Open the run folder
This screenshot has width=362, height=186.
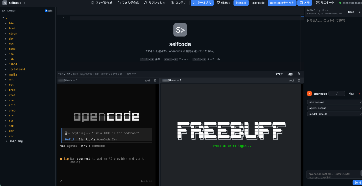(x=11, y=100)
